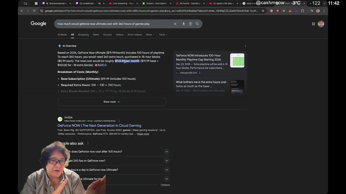
Task: Clear the search query with X icon
Action: 175,24
